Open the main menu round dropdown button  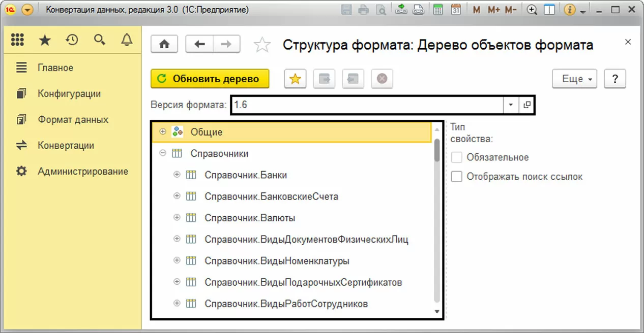pyautogui.click(x=27, y=10)
